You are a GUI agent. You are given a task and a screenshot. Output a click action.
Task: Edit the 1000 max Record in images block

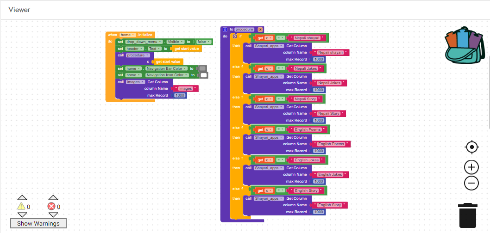(180, 95)
